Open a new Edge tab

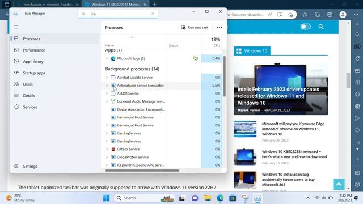coord(154,5)
